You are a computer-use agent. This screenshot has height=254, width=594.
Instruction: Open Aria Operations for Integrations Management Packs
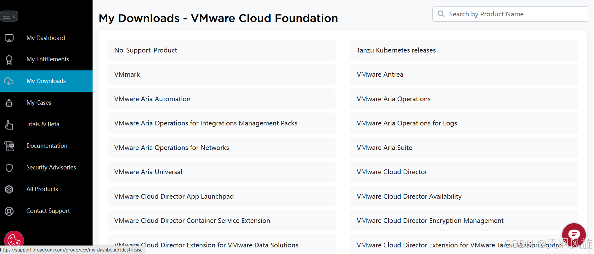click(222, 123)
